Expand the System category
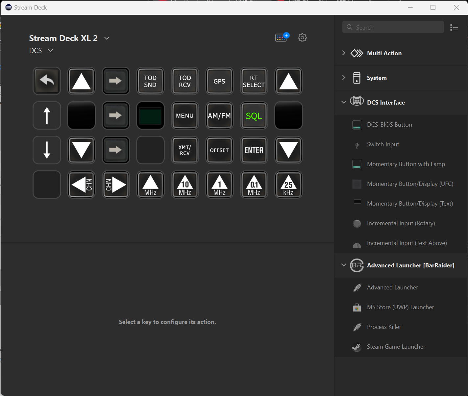Image resolution: width=468 pixels, height=396 pixels. tap(344, 78)
